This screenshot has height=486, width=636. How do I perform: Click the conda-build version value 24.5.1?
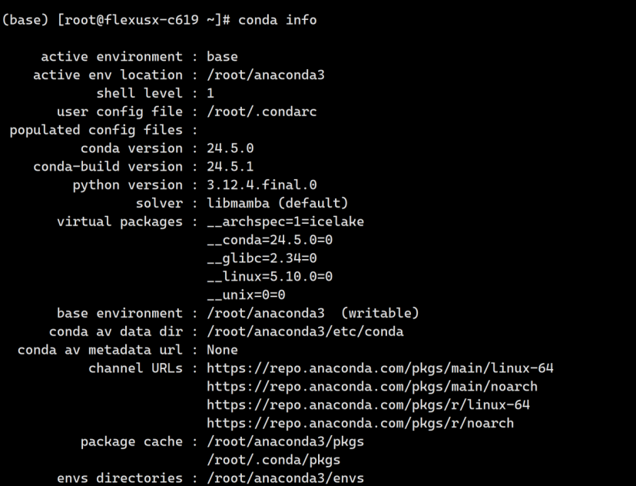[230, 167]
